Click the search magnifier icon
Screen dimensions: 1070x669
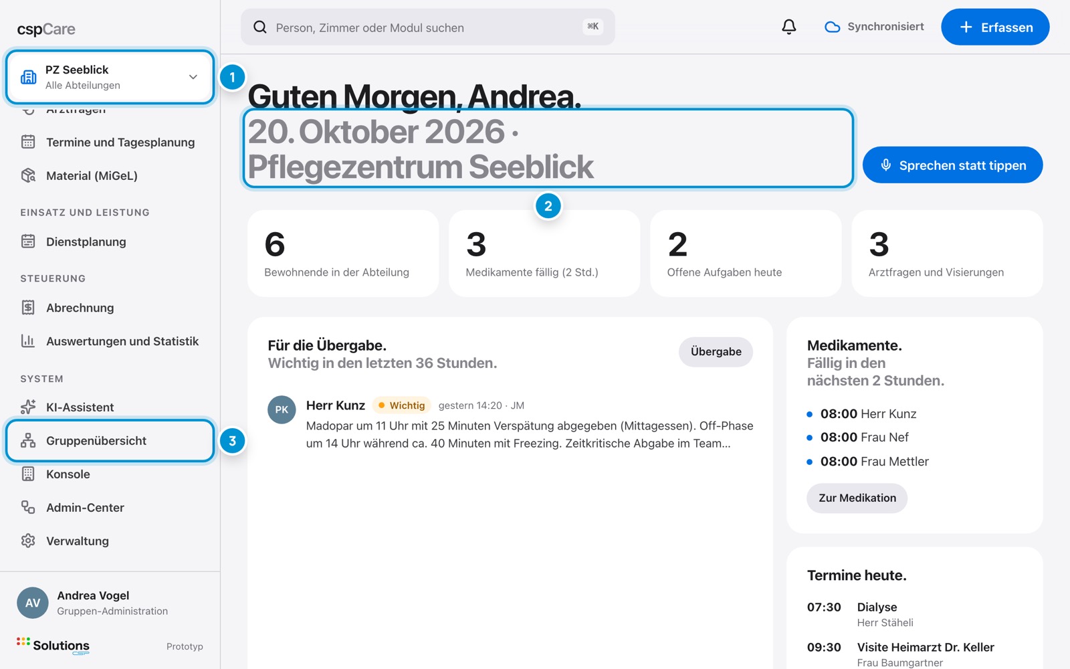coord(260,27)
